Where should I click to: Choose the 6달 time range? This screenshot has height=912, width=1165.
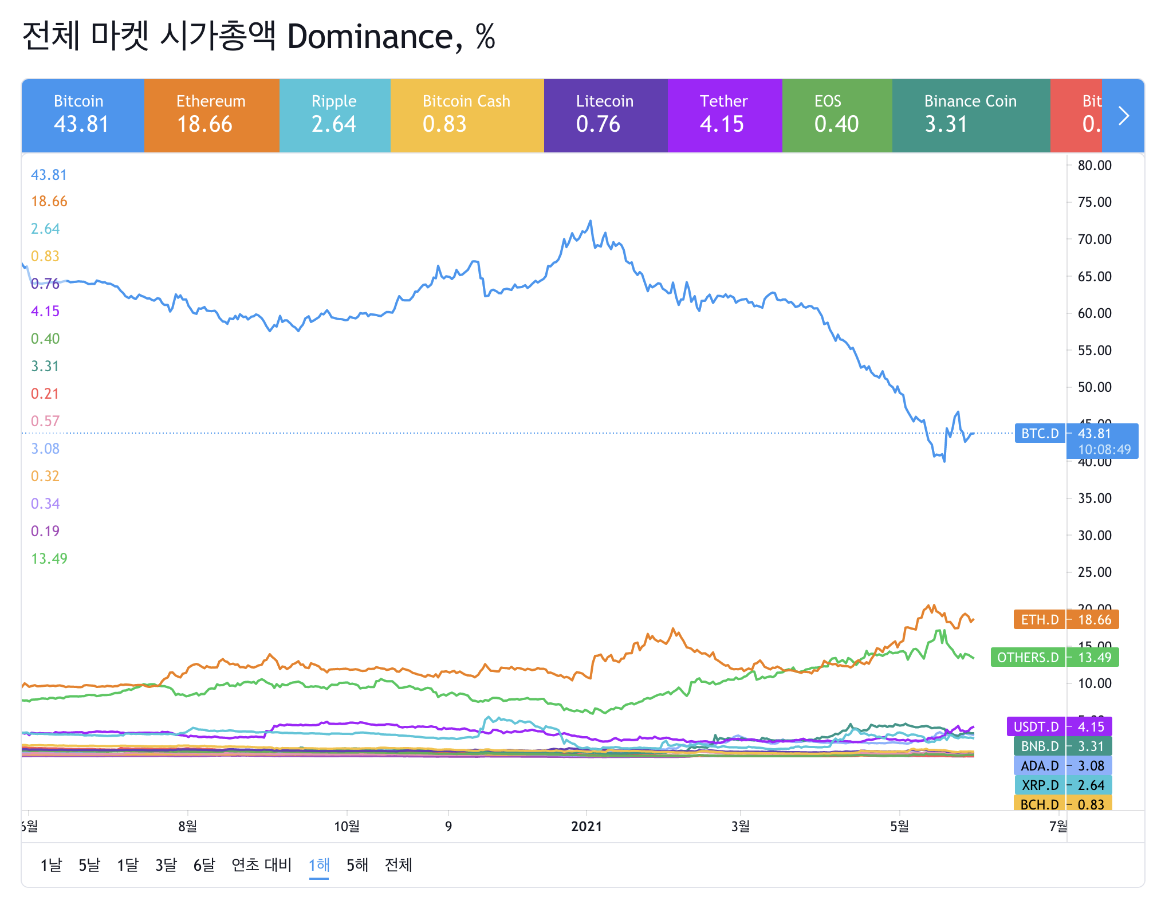204,864
